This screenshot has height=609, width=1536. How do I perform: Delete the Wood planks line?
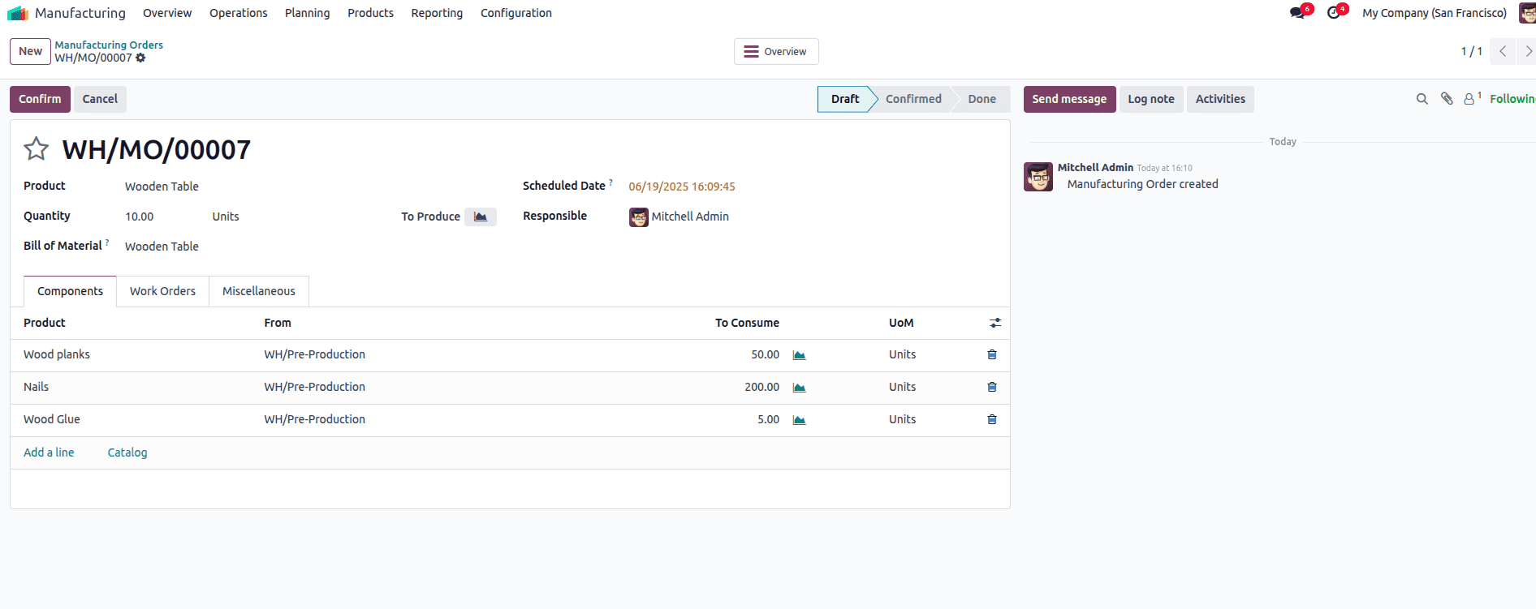click(x=992, y=354)
